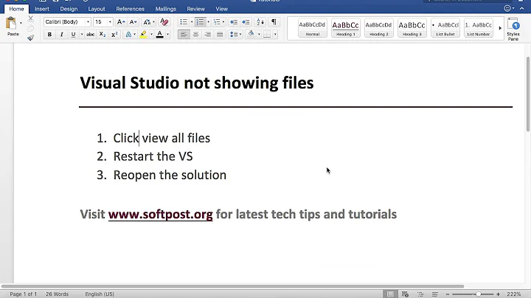Collapse the ribbon with chevron
Screen dimensions: 531x298
(522, 8)
